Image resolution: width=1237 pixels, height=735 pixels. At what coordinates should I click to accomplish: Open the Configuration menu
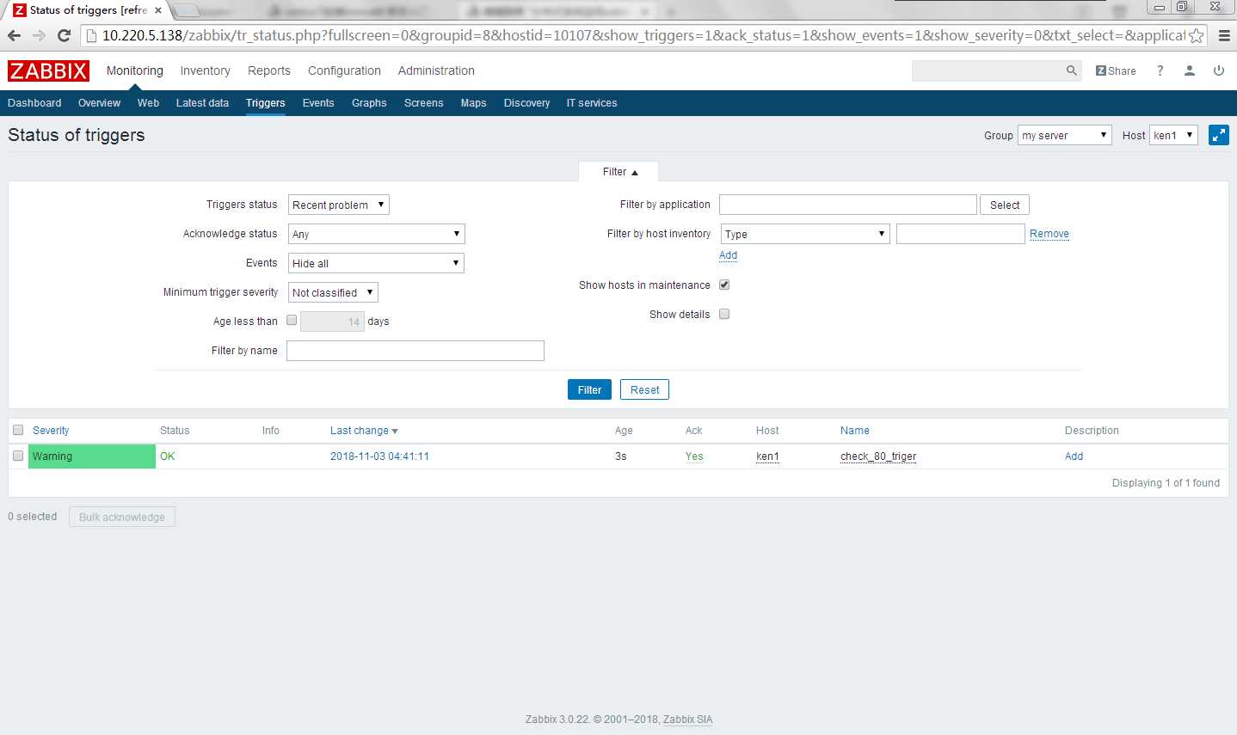point(344,70)
